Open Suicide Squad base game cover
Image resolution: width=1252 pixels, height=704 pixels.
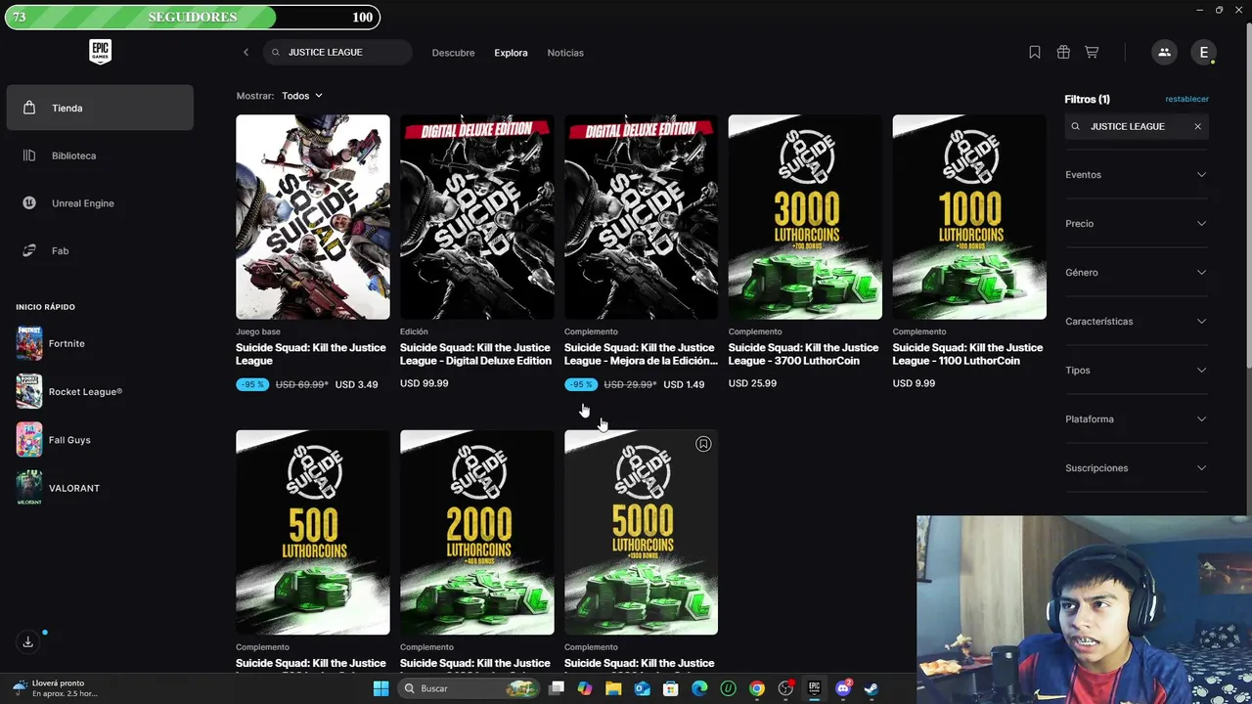coord(313,217)
